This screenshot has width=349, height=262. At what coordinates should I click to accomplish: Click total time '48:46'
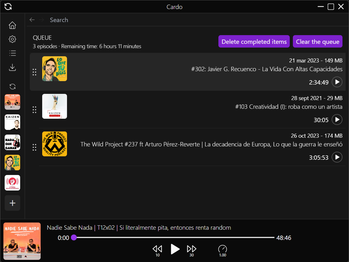coord(284,238)
